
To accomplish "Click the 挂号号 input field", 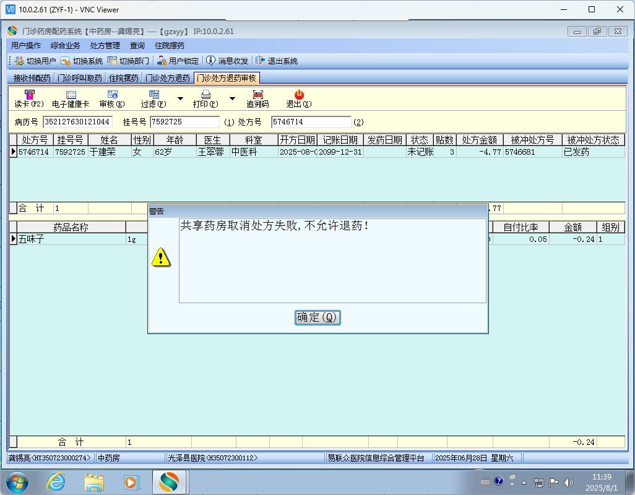I will (x=184, y=122).
